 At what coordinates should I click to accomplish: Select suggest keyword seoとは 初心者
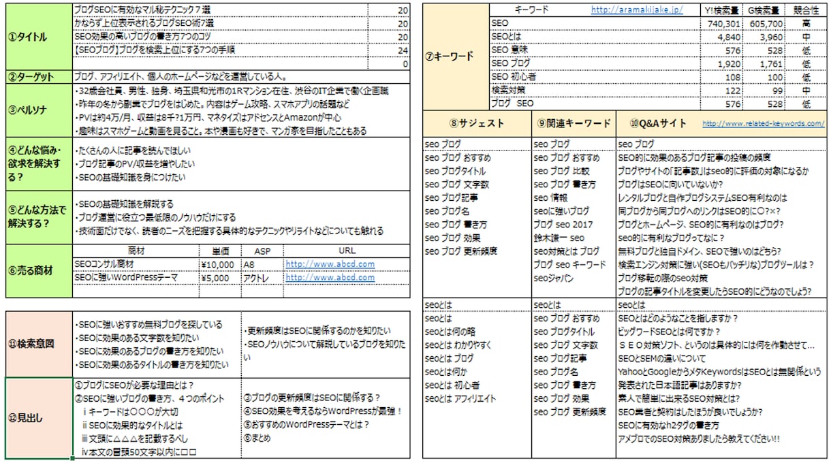[453, 385]
